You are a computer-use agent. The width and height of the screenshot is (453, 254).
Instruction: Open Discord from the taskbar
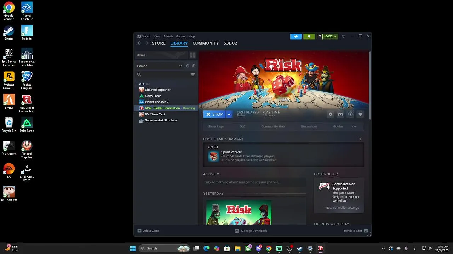258,248
